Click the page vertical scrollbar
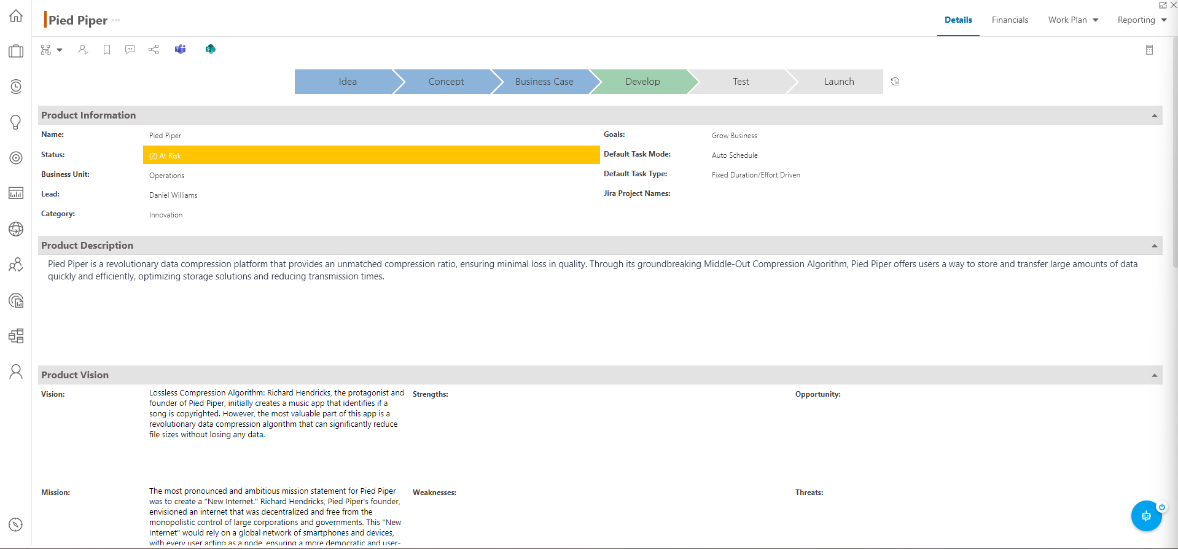The width and height of the screenshot is (1178, 549). pyautogui.click(x=1174, y=154)
